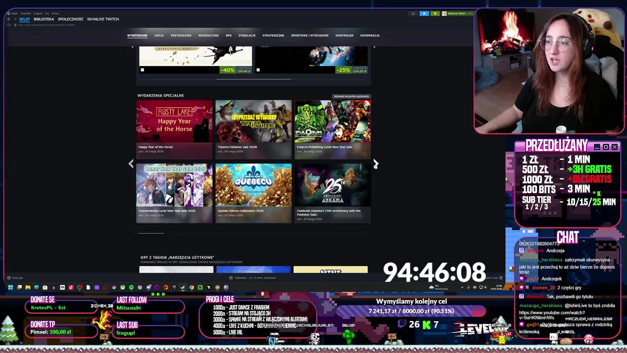Switch to the BIBLIOTEKA tab
The width and height of the screenshot is (627, 353).
44,19
